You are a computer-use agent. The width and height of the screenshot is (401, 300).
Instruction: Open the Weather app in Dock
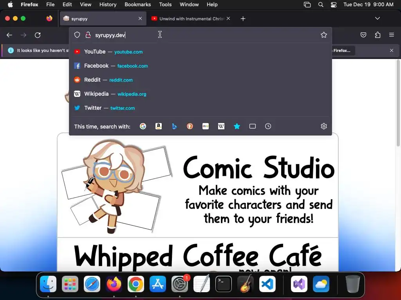click(x=321, y=284)
